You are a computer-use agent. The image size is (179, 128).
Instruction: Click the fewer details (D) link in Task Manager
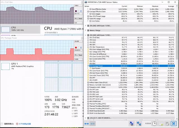(9, 124)
